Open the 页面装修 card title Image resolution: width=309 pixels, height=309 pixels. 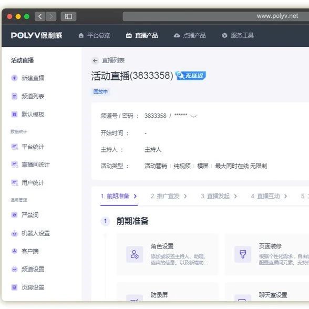[270, 246]
